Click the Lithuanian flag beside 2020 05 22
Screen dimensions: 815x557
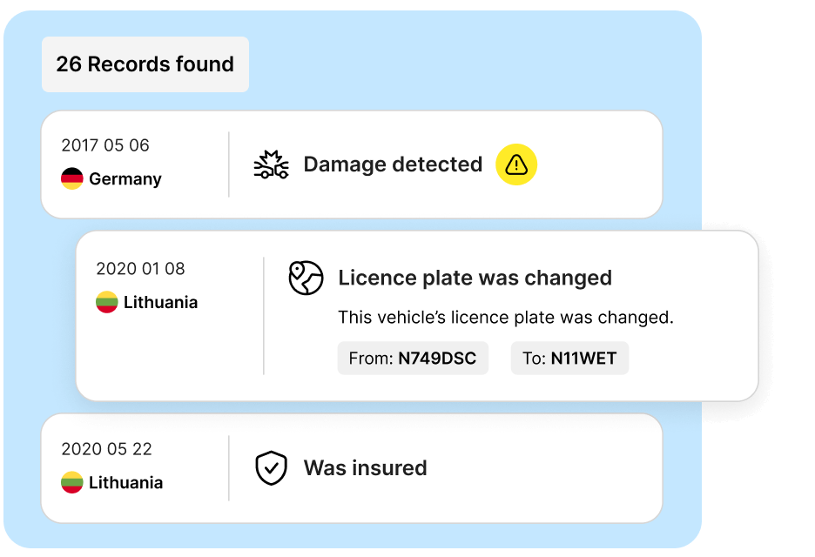coord(72,483)
